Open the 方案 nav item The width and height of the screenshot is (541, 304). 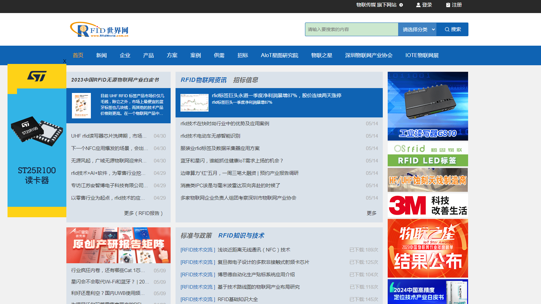(172, 55)
